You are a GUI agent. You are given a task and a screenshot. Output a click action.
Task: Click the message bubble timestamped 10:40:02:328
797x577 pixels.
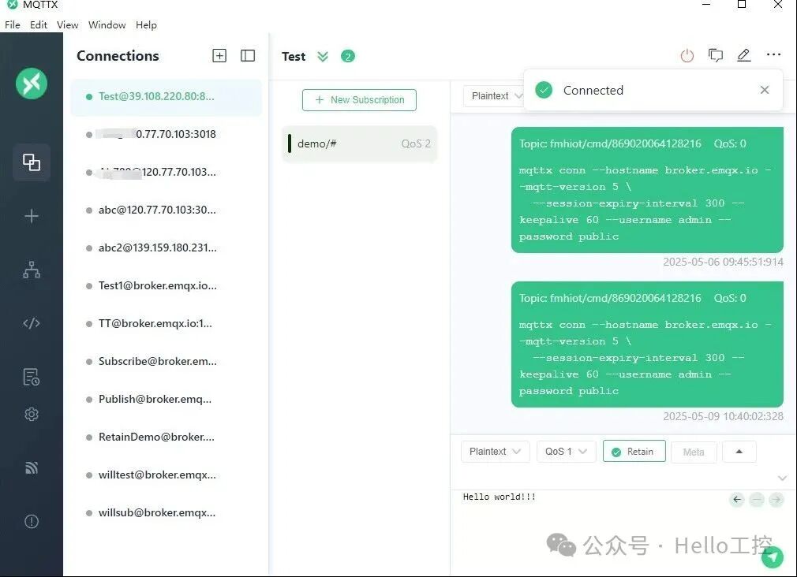[647, 344]
